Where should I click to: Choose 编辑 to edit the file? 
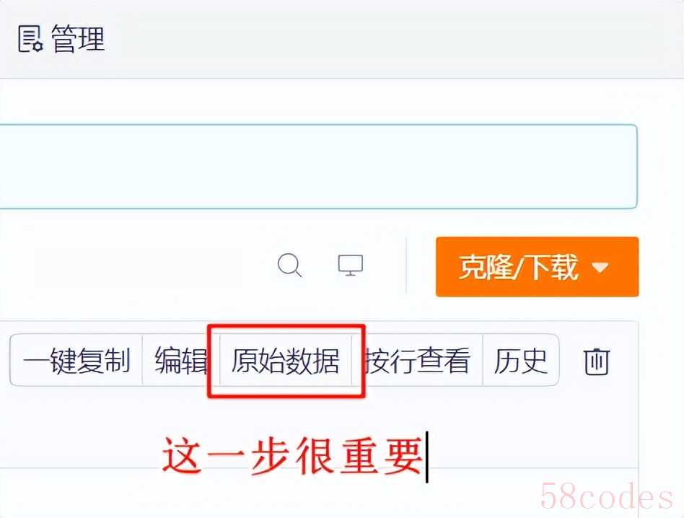(x=180, y=360)
